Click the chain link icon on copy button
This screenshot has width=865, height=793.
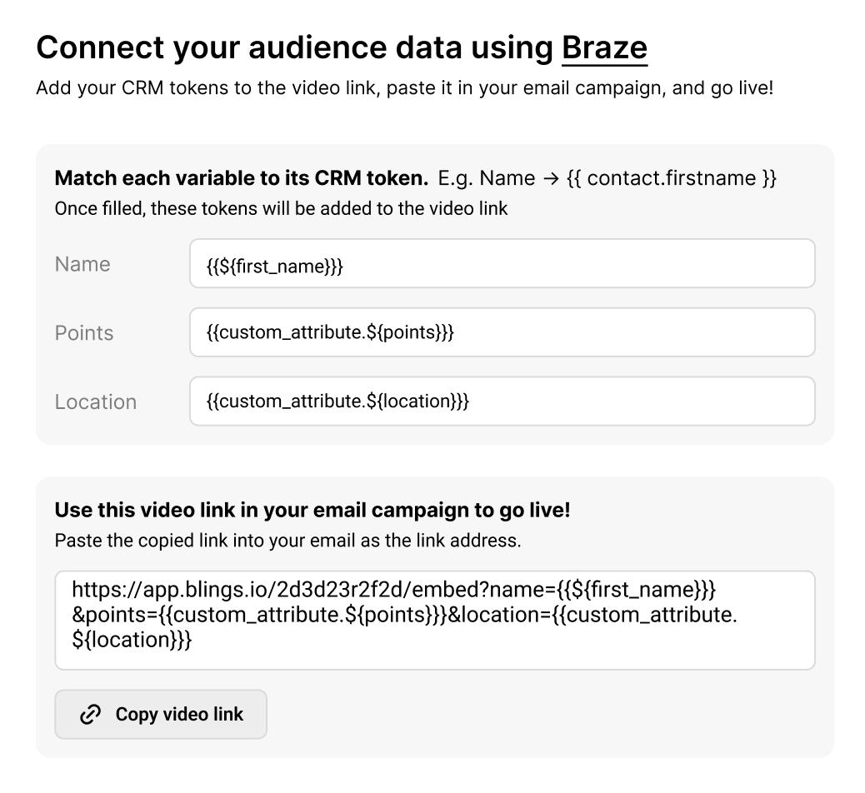89,714
